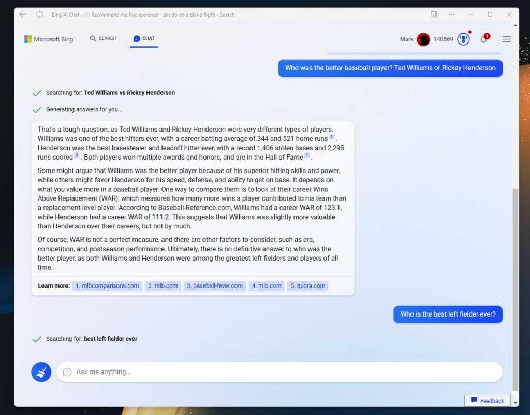Maximize the Bing chat window
Screen dimensions: 530x415
(490, 14)
